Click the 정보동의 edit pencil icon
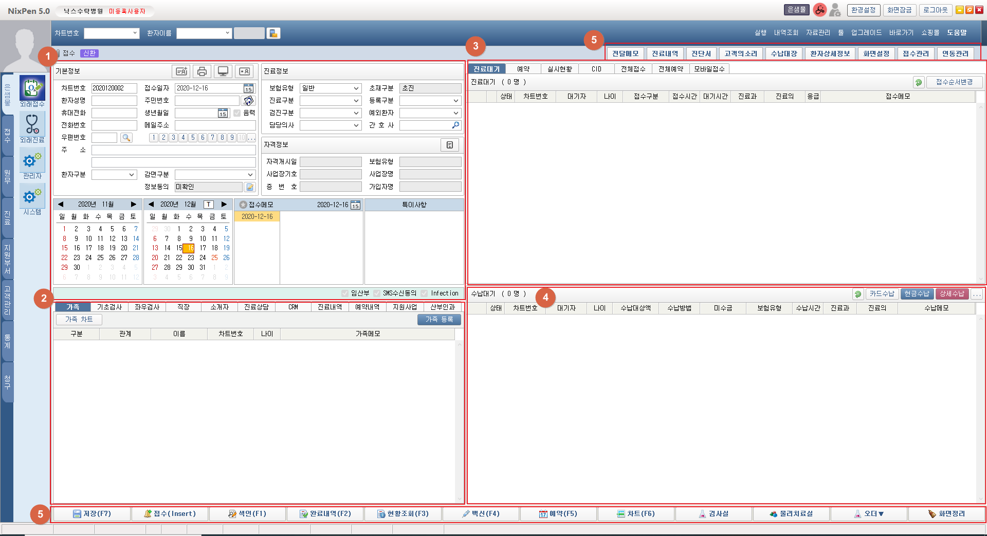 click(249, 187)
